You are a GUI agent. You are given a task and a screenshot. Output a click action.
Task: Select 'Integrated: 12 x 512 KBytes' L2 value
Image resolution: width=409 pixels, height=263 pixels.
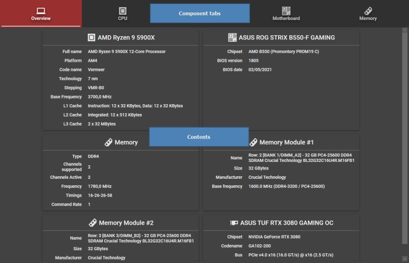[115, 115]
